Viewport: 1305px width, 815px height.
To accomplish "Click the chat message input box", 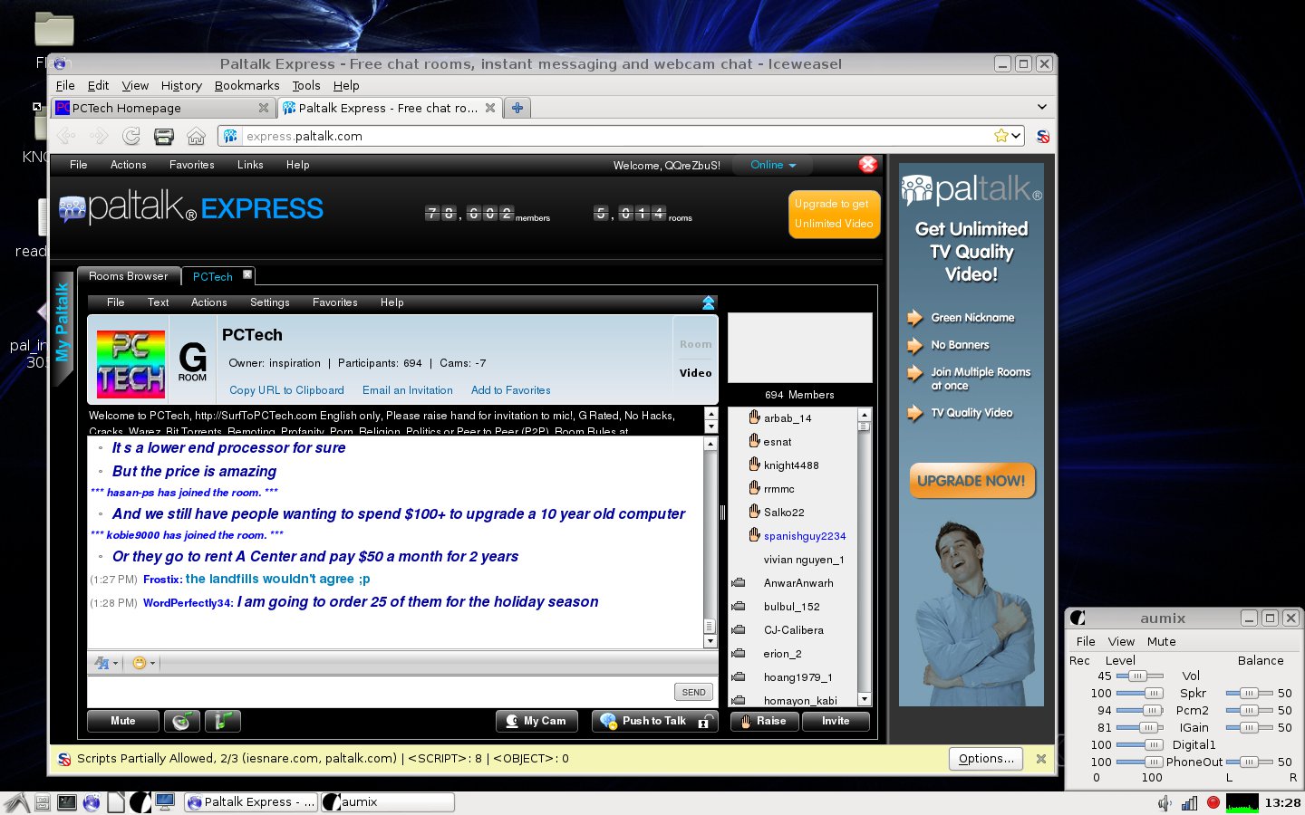I will (381, 692).
